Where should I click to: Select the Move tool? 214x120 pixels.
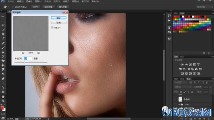tap(3, 16)
